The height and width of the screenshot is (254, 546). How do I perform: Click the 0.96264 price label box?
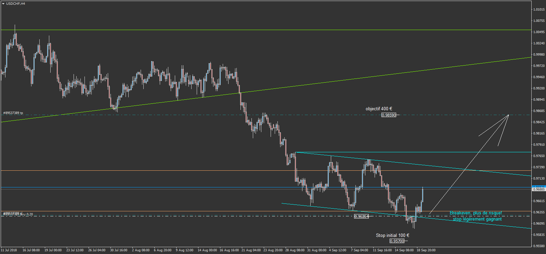(x=361, y=216)
